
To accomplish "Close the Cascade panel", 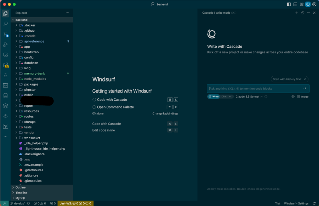I will (314, 13).
